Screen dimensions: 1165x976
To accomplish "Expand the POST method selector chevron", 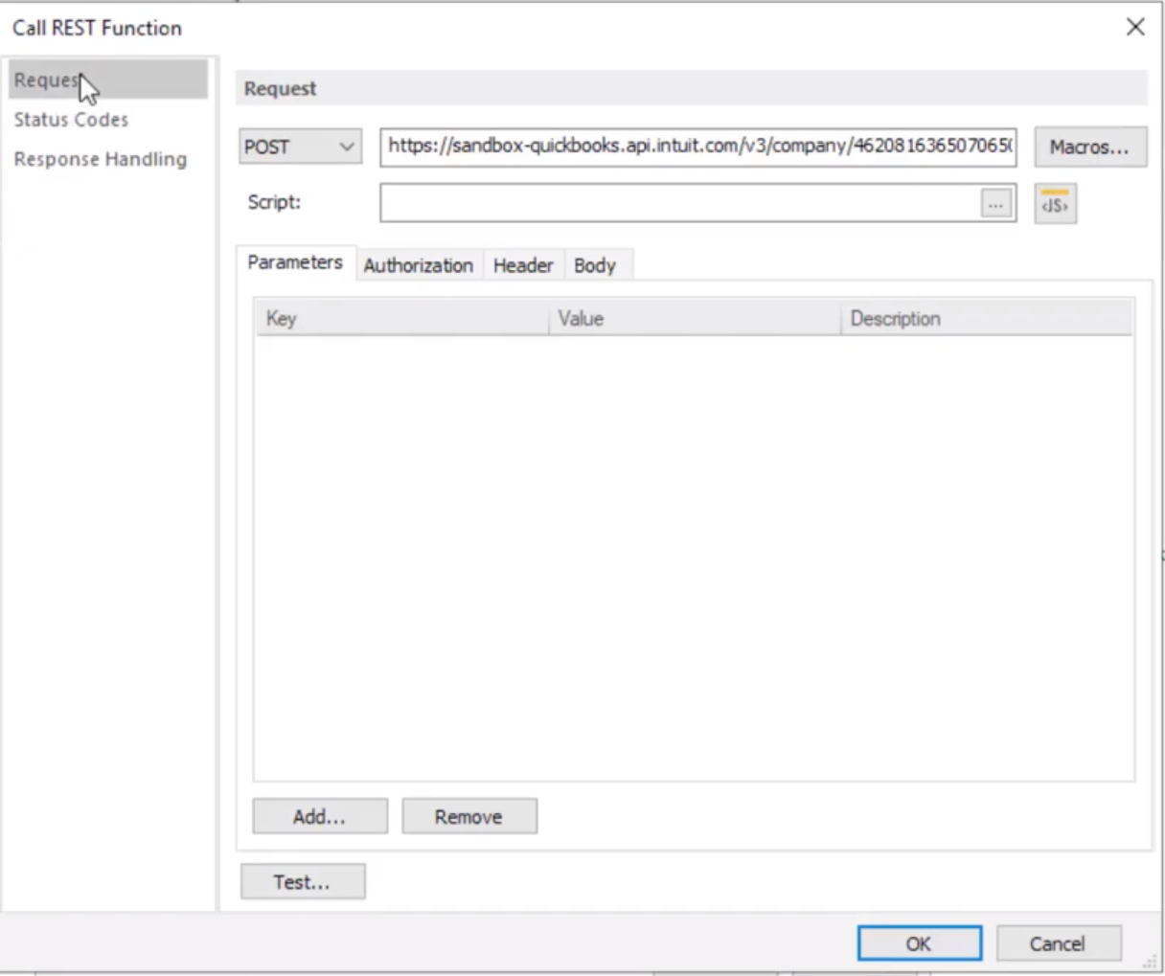I will click(347, 147).
